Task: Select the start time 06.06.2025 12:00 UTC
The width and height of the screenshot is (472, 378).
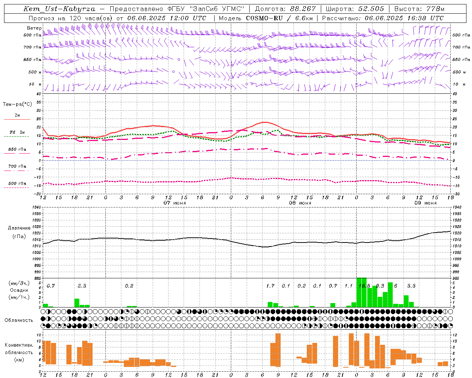Action: [167, 18]
